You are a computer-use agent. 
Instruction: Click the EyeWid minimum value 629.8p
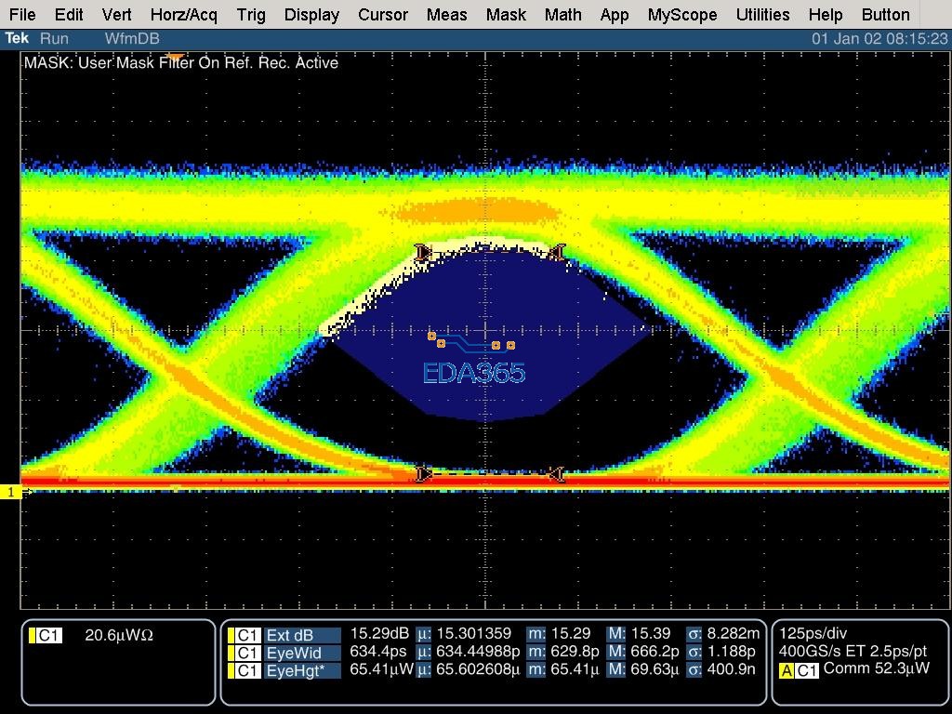tap(575, 652)
